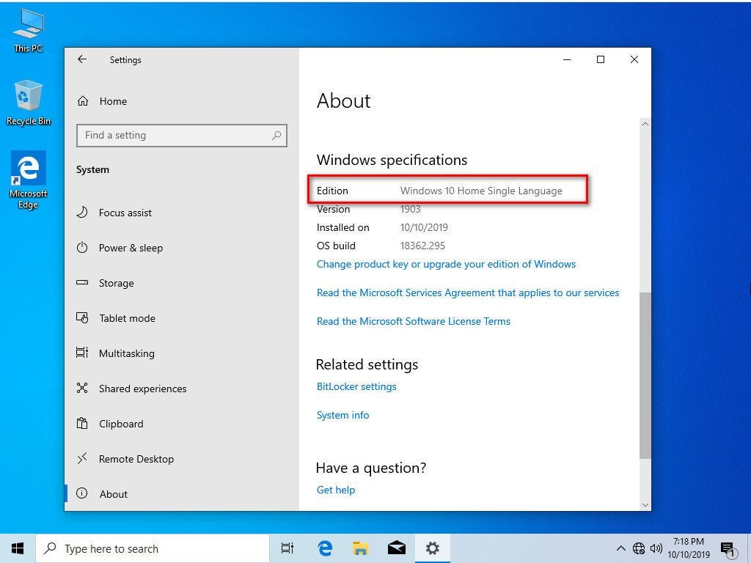The image size is (751, 563).
Task: Open Clipboard settings
Action: 121,424
